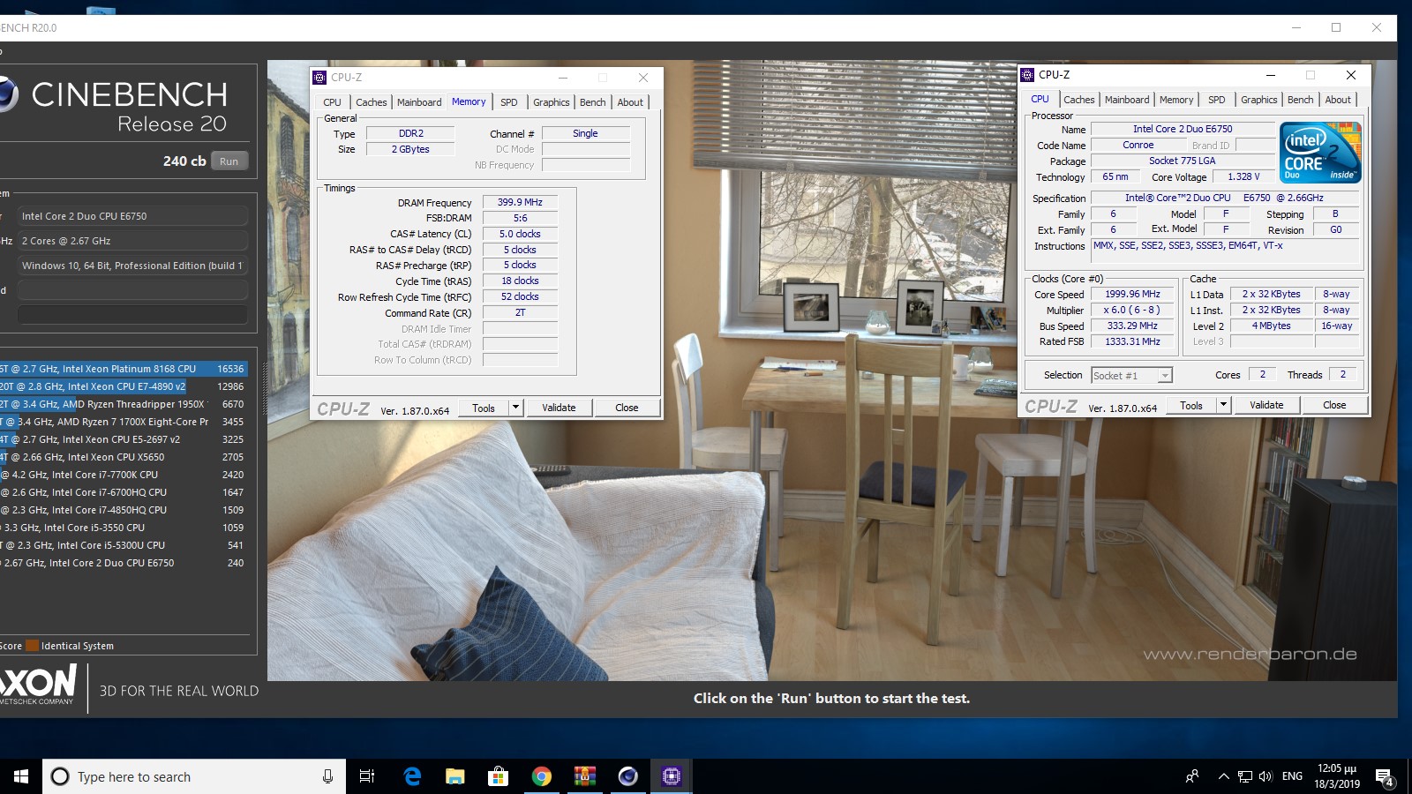Click Tools button in the left CPU-Z window
Viewport: 1412px width, 794px height.
[x=484, y=408]
